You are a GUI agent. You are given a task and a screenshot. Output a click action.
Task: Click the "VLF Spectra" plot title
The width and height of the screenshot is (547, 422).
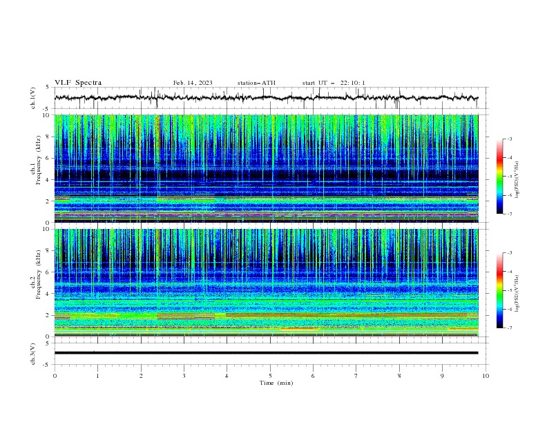pos(78,83)
